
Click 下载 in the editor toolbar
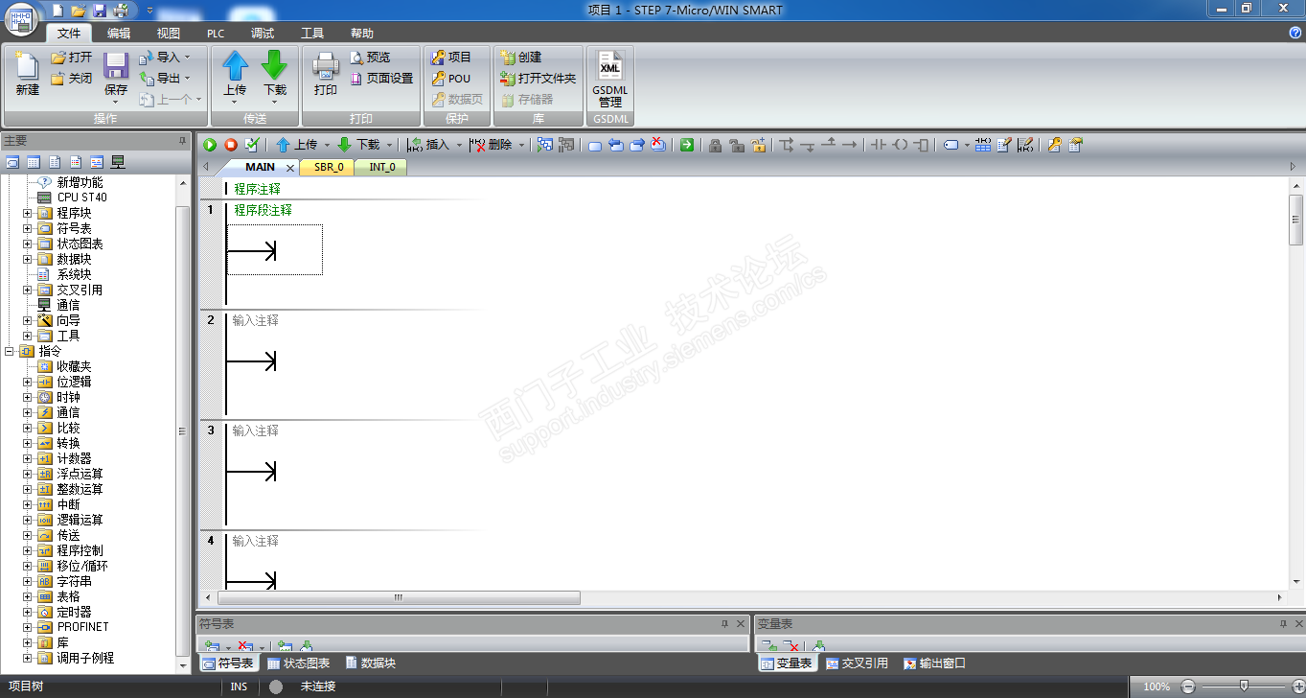tap(359, 145)
